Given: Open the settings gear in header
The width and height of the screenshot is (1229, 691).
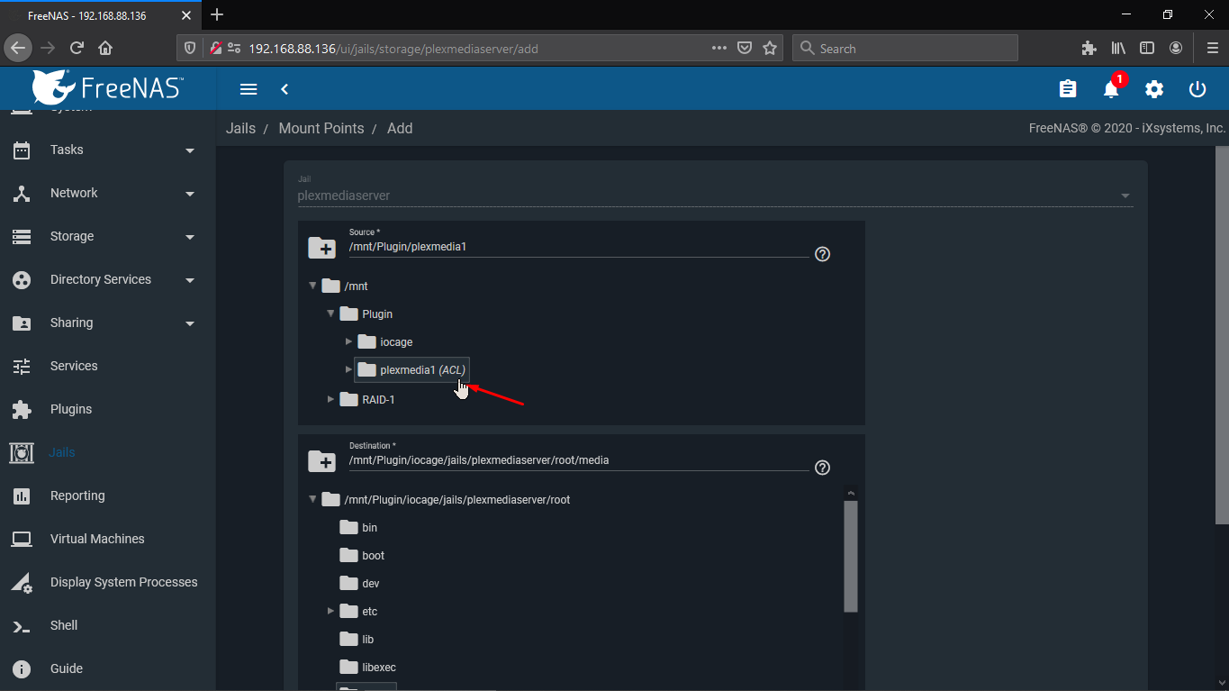Looking at the screenshot, I should click(1154, 89).
